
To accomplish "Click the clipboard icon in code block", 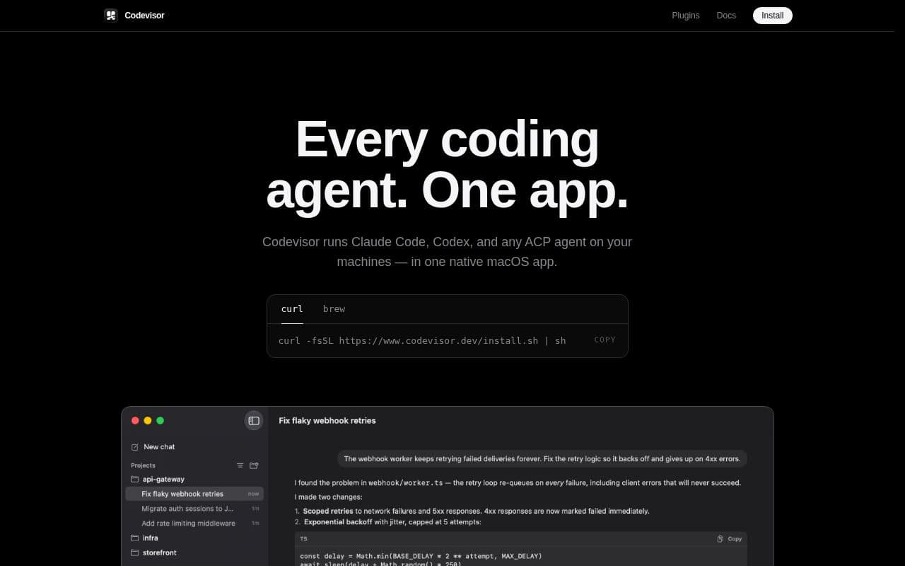I will click(x=720, y=539).
